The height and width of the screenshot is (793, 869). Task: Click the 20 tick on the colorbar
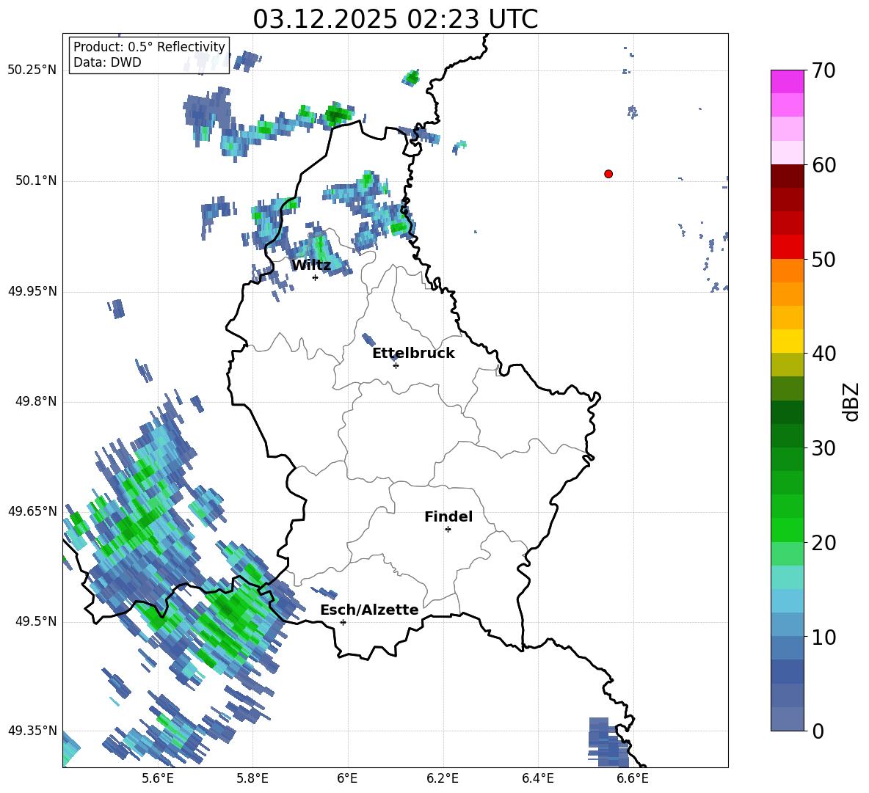pos(823,542)
